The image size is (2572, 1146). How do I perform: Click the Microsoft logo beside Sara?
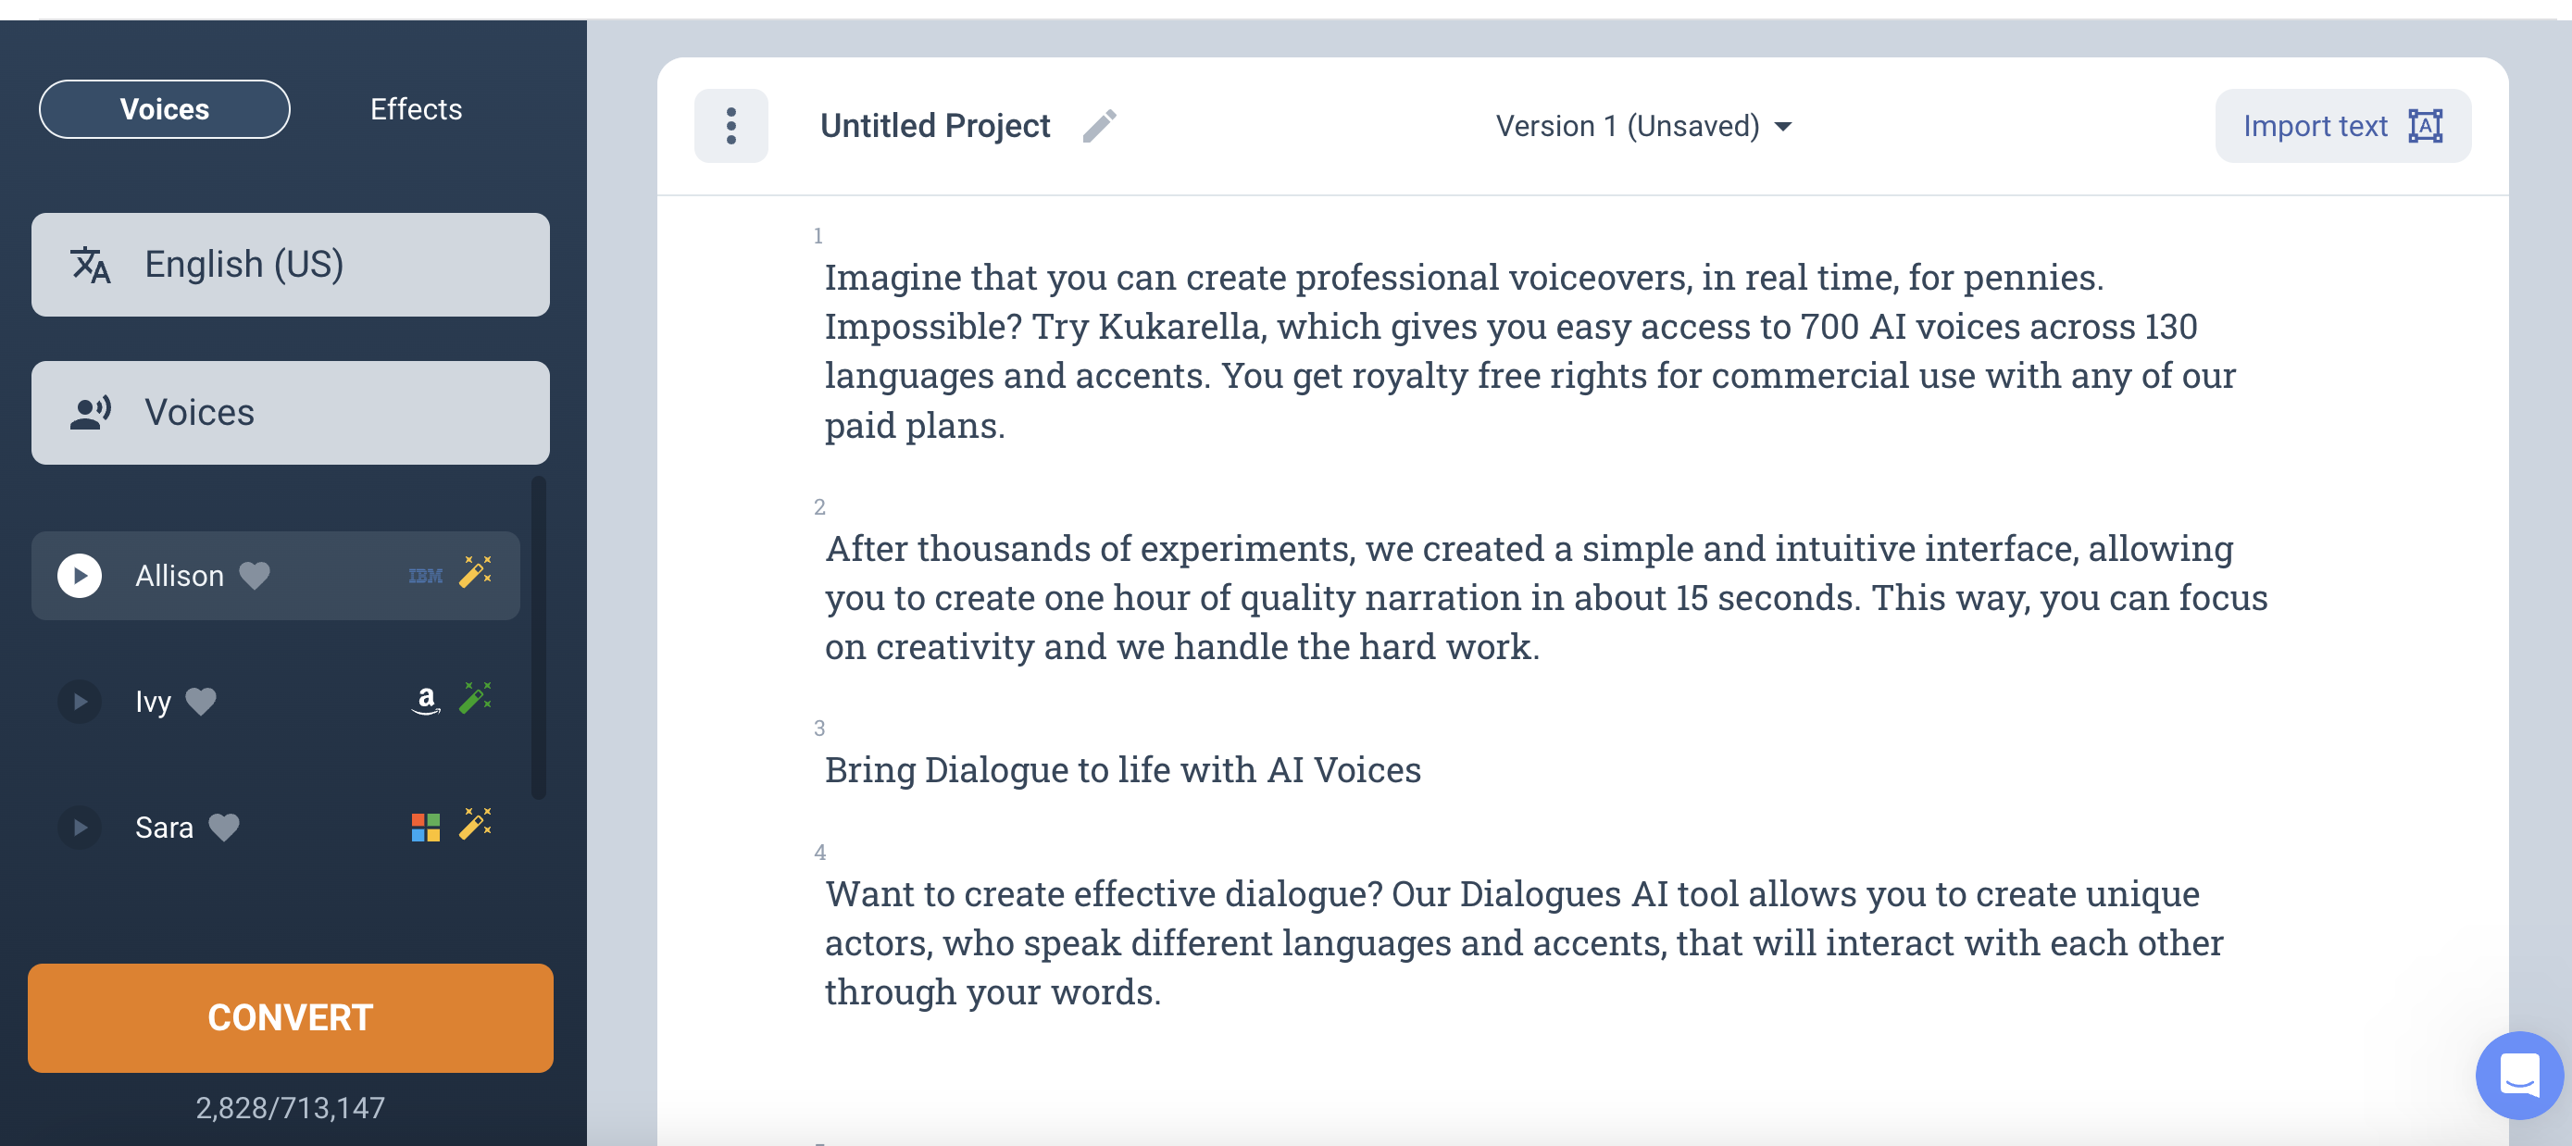[x=425, y=827]
